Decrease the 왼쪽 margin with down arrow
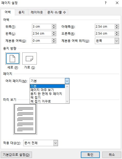 click(x=54, y=35)
